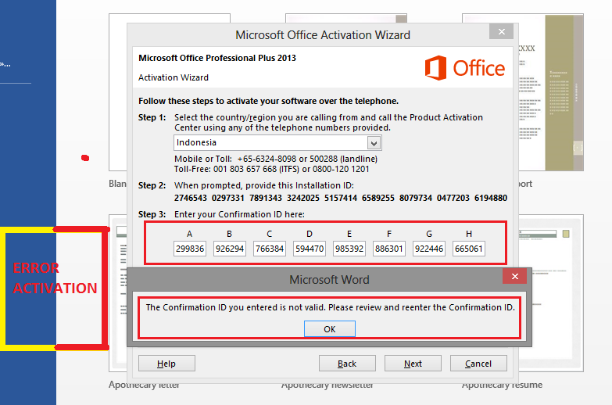Click OK in the Microsoft Word error dialog

click(329, 329)
